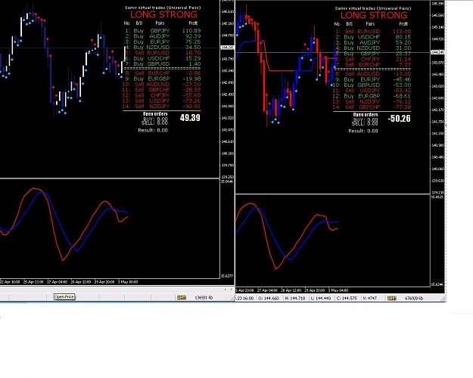Click the 'Buy GBPUSD 1.40' row in the left chart
This screenshot has height=378, width=473.
coord(163,64)
